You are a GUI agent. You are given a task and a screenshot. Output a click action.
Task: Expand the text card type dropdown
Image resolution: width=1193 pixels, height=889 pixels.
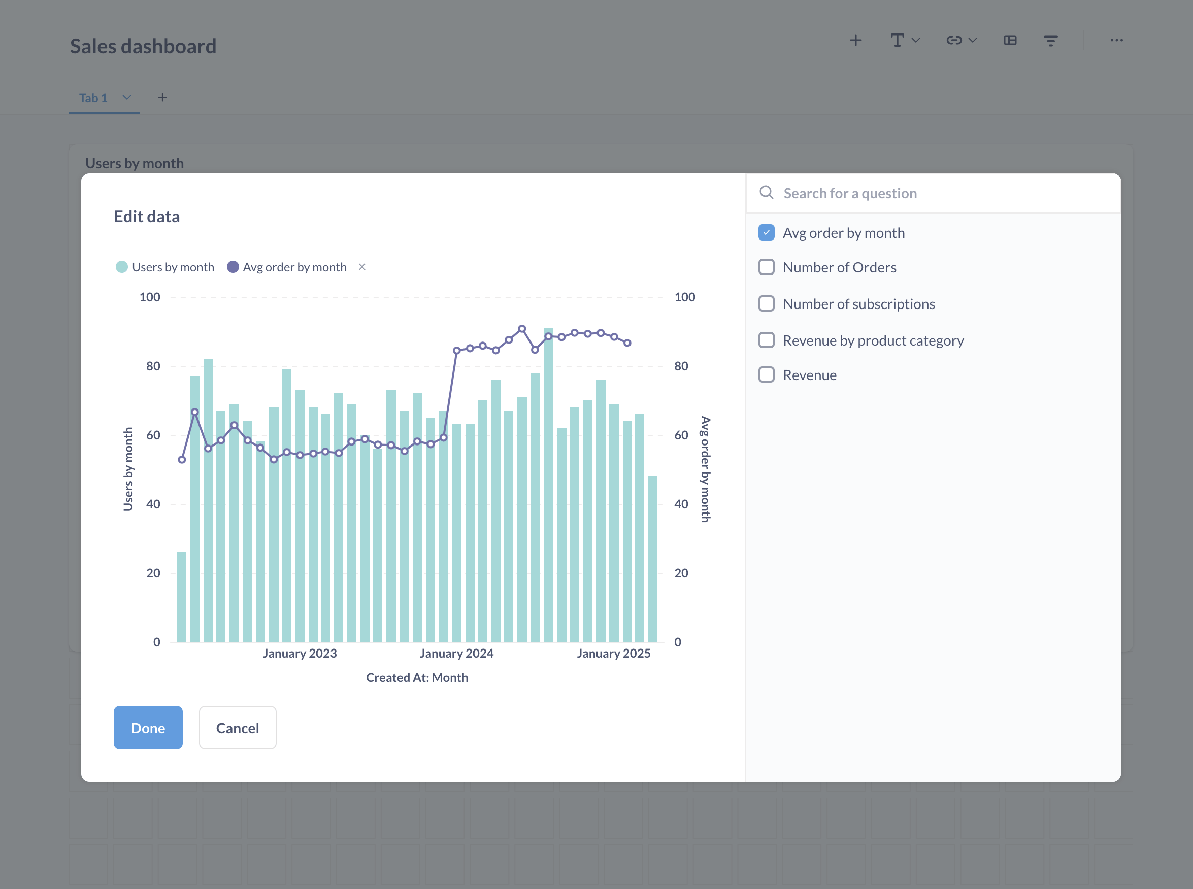click(916, 40)
